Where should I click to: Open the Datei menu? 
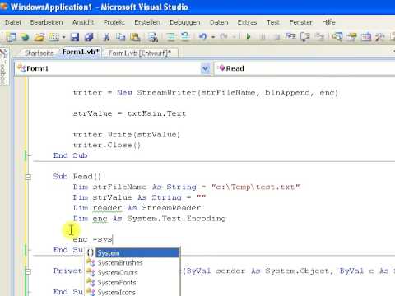tap(13, 22)
